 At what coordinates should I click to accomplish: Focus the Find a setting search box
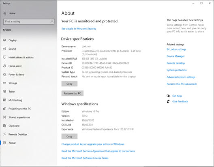(x=29, y=21)
